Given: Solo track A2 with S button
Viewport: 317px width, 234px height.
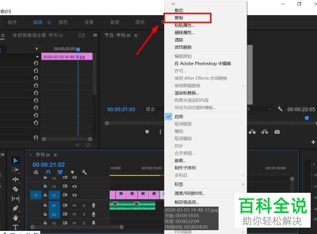Looking at the screenshot, I should (x=84, y=214).
